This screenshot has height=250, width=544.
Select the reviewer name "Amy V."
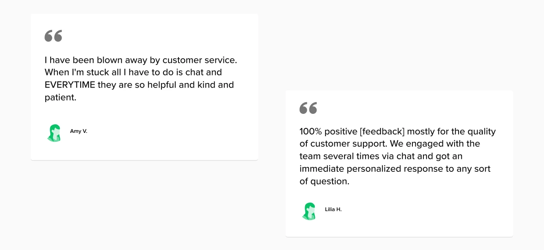[x=79, y=131]
